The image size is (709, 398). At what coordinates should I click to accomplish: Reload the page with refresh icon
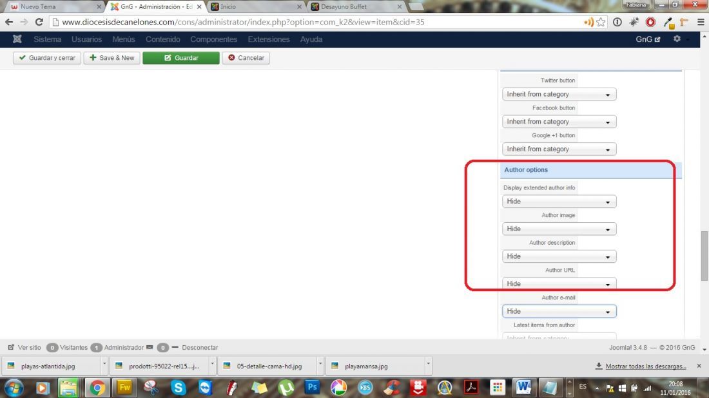pos(39,22)
